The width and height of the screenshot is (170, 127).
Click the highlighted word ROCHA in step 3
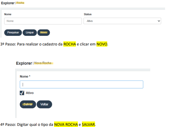click(x=70, y=44)
